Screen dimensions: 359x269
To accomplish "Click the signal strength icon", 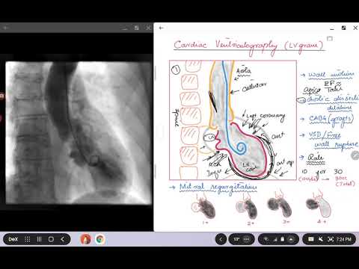I will tap(275, 239).
